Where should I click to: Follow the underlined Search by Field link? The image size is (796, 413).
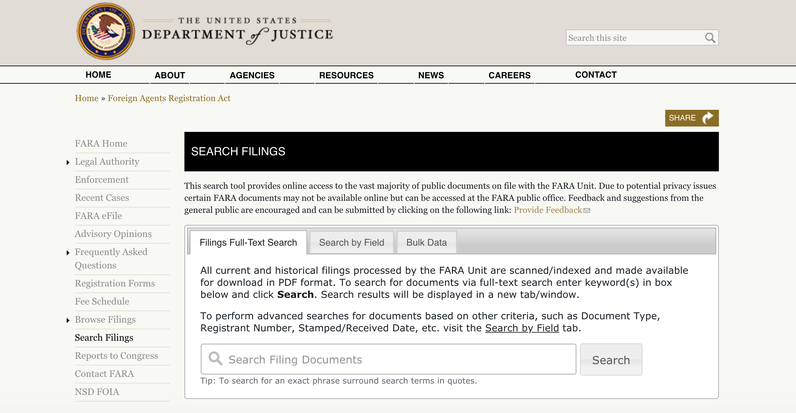pyautogui.click(x=522, y=328)
